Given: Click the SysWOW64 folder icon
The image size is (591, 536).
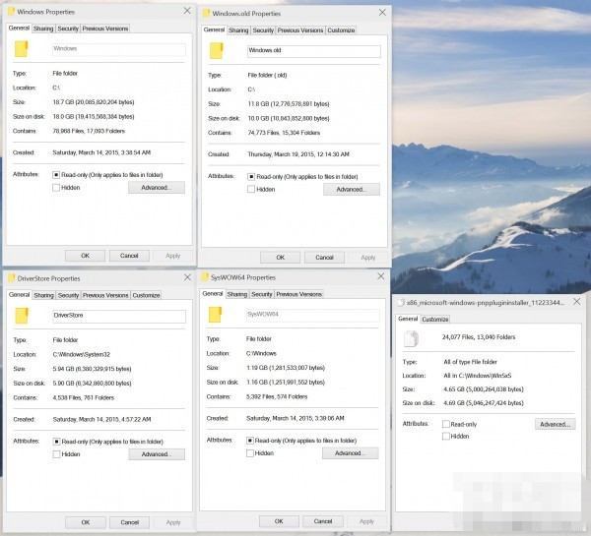Looking at the screenshot, I should tap(217, 315).
